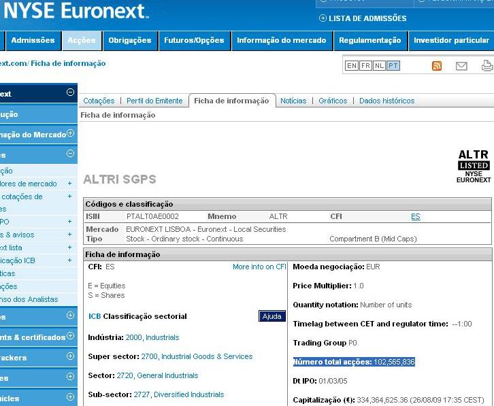Open the Regulamentação menu
Screen dimensions: 494x406
pos(370,40)
